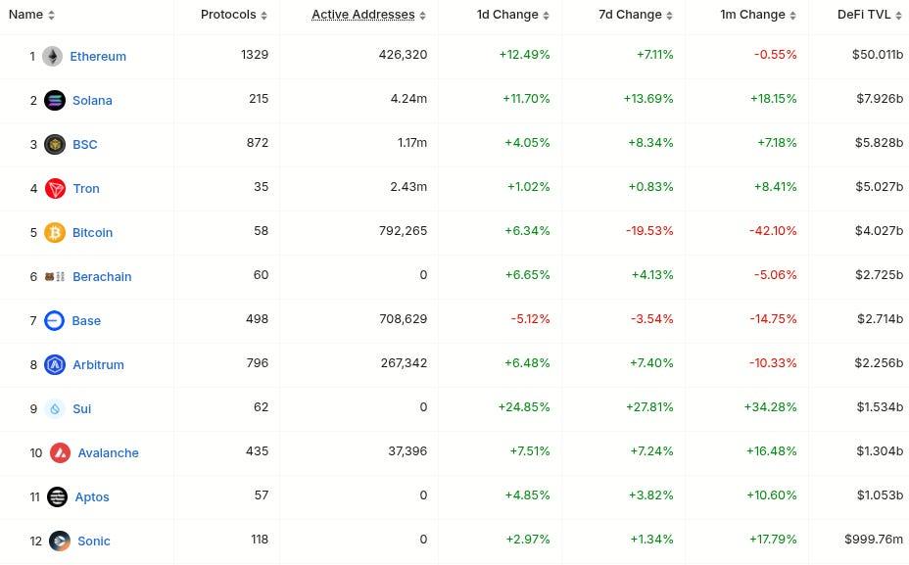Click the Aptos chain logo icon

click(58, 496)
